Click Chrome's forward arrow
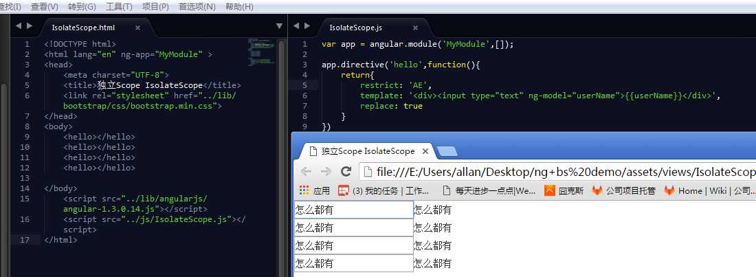 (x=326, y=171)
